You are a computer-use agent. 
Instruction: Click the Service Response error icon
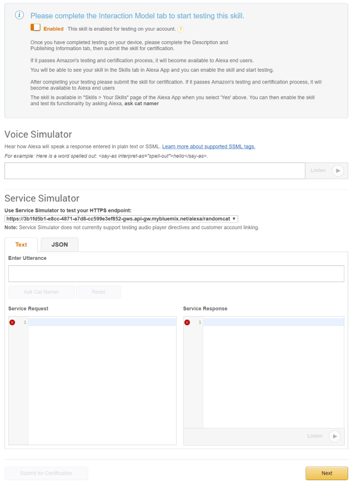187,323
